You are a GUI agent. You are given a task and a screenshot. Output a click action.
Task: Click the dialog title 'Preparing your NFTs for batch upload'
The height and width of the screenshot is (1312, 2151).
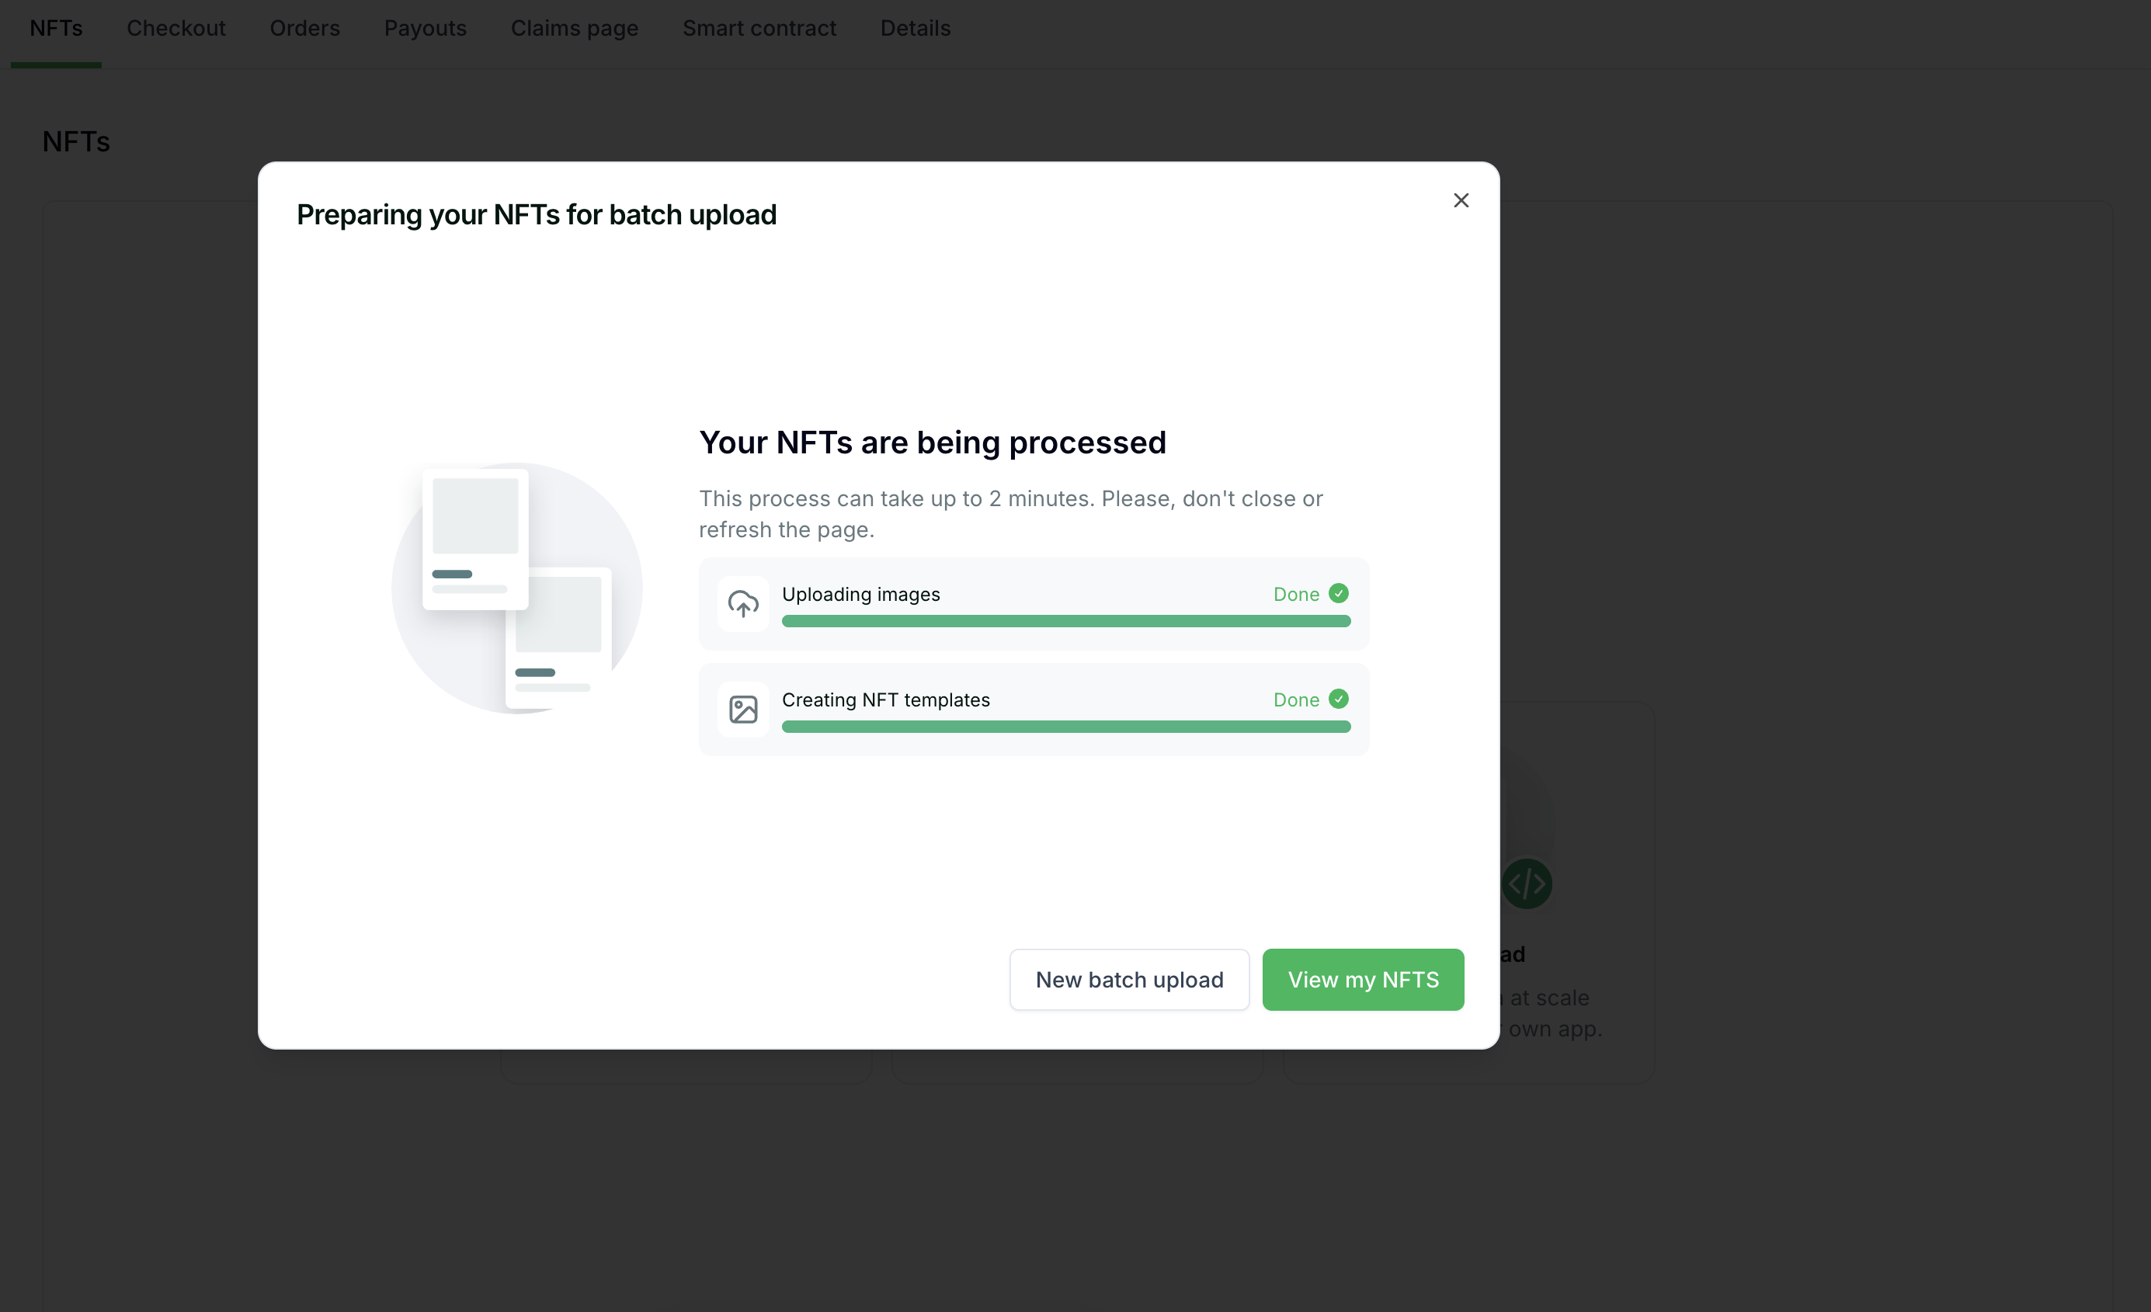[x=536, y=215]
